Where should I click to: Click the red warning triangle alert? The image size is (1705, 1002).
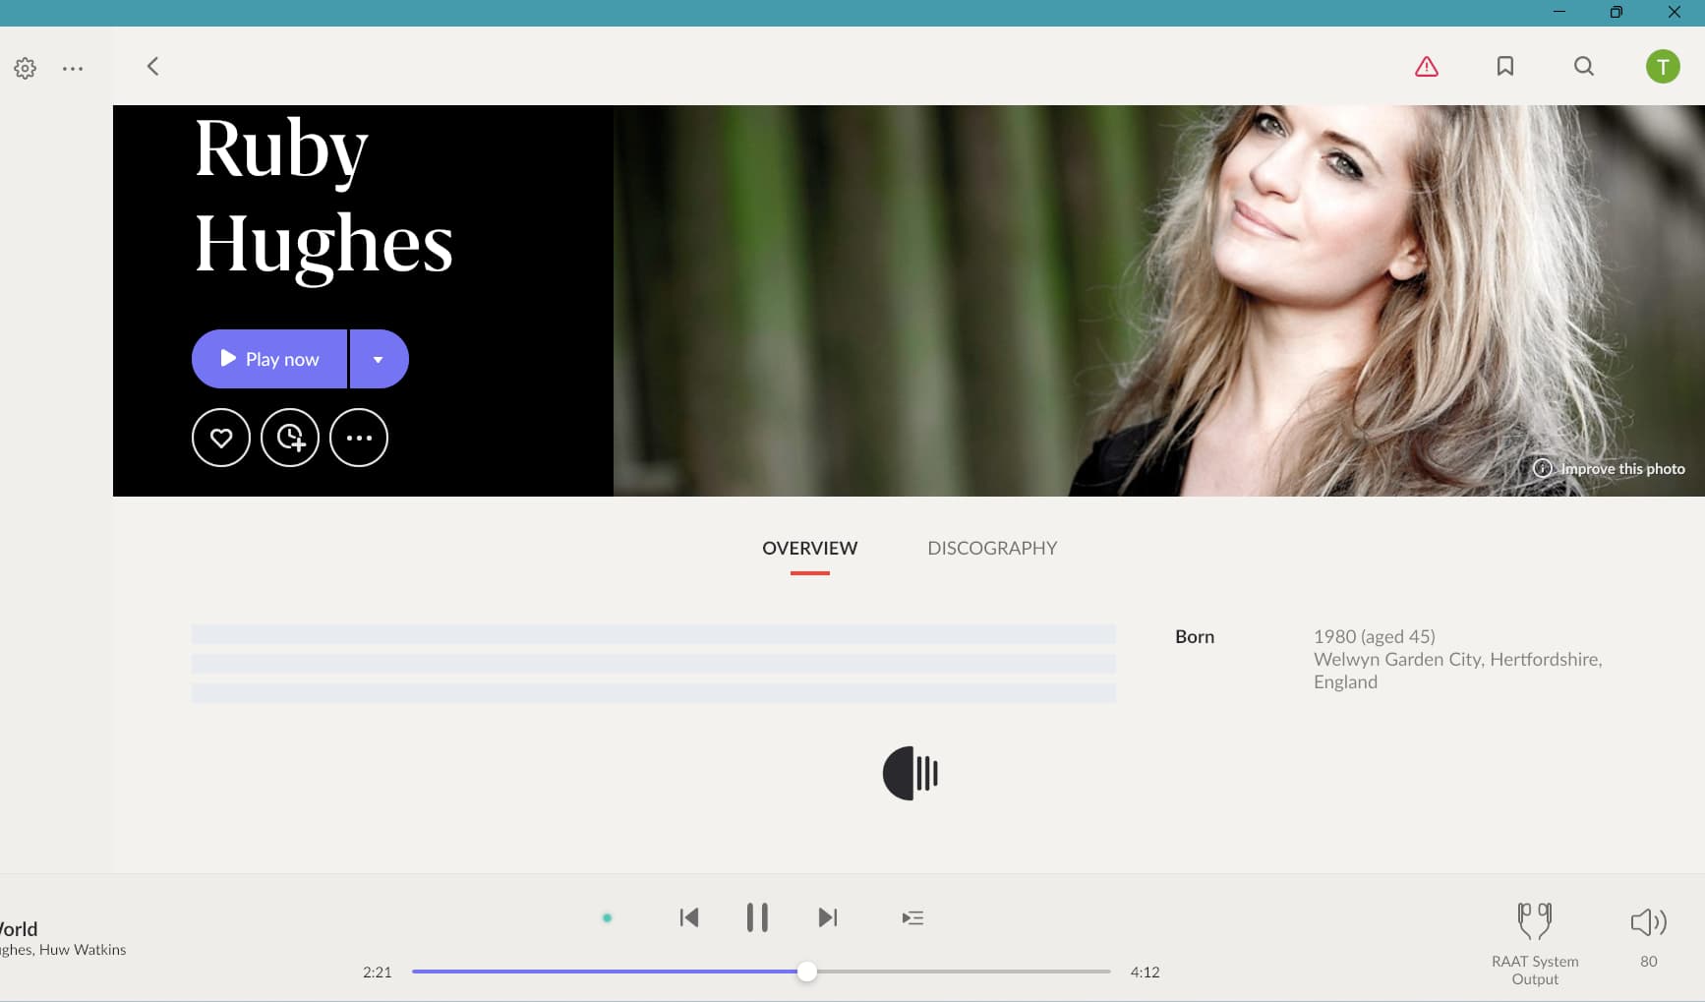click(1426, 67)
